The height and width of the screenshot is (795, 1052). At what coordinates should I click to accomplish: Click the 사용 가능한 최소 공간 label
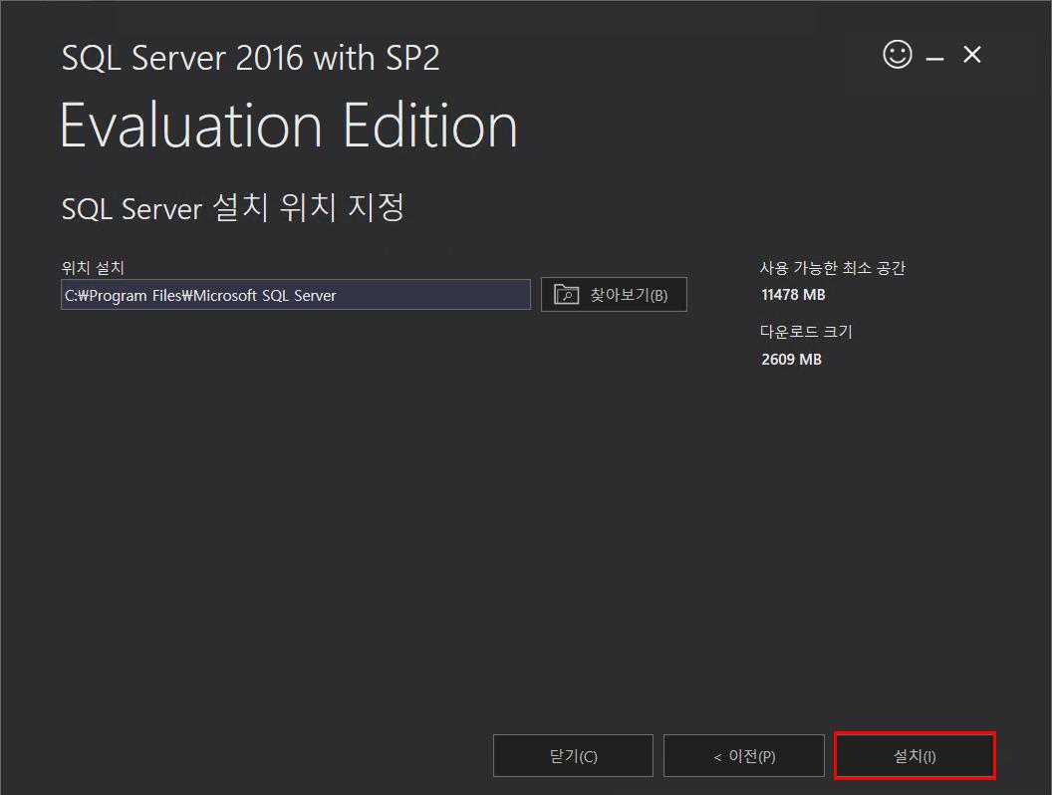coord(833,268)
